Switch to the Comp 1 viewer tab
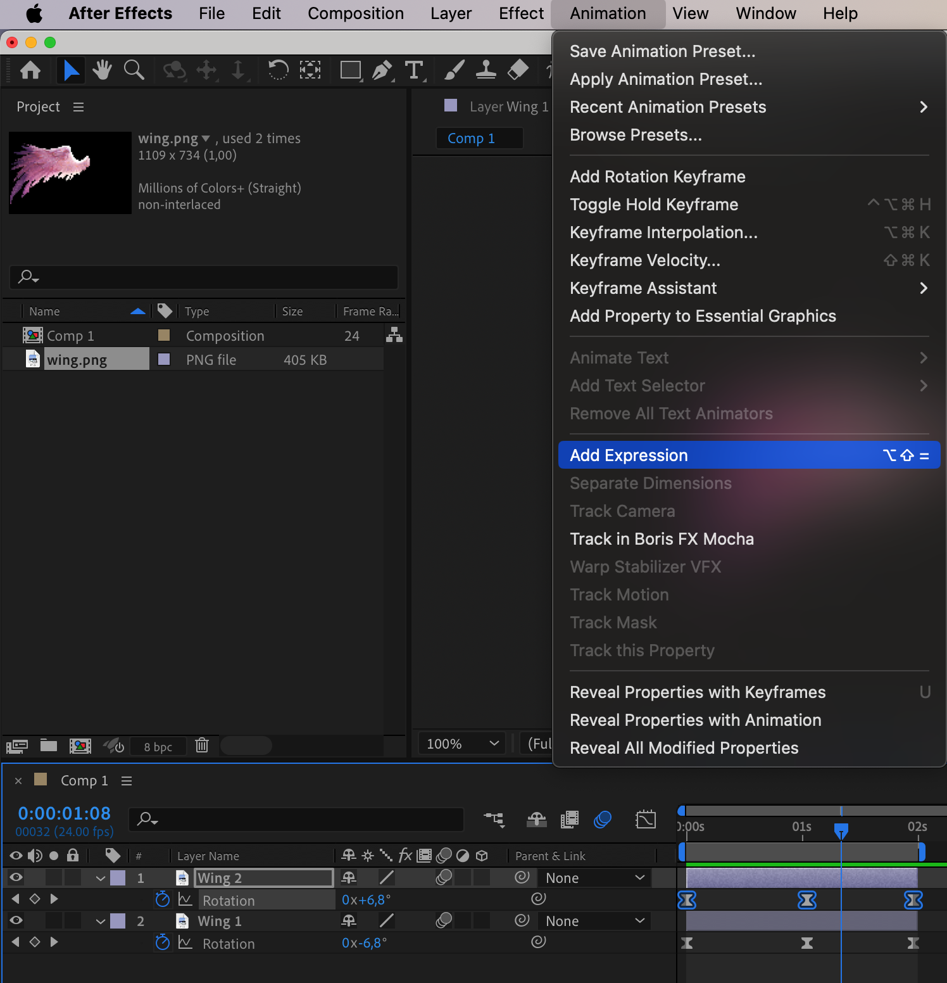Screen dimensions: 947x983 [x=479, y=138]
